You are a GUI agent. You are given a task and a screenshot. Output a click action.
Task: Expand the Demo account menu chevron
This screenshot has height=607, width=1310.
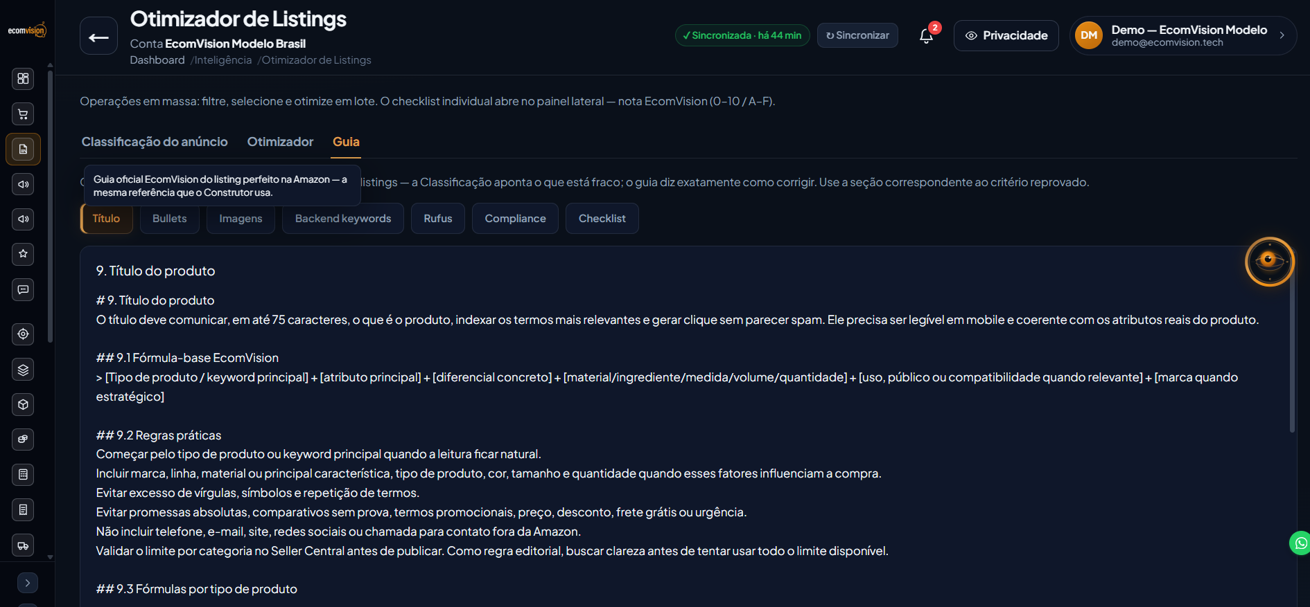[1282, 35]
